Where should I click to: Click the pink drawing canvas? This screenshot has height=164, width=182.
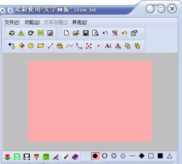pyautogui.click(x=90, y=101)
